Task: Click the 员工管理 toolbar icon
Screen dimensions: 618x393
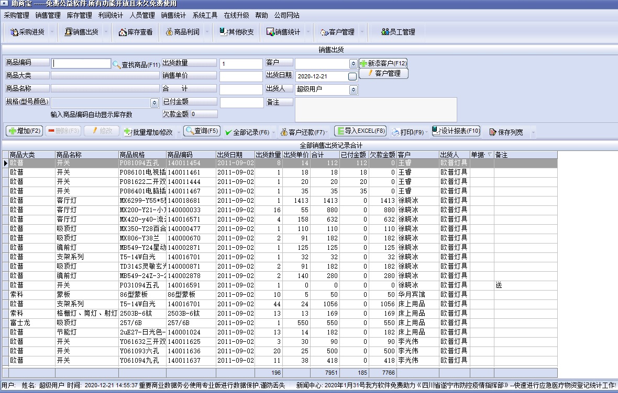Action: coord(399,32)
